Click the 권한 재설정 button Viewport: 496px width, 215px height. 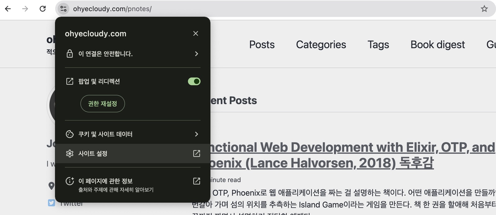coord(103,103)
